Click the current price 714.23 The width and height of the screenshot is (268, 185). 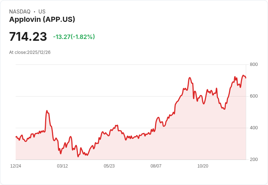pyautogui.click(x=28, y=37)
